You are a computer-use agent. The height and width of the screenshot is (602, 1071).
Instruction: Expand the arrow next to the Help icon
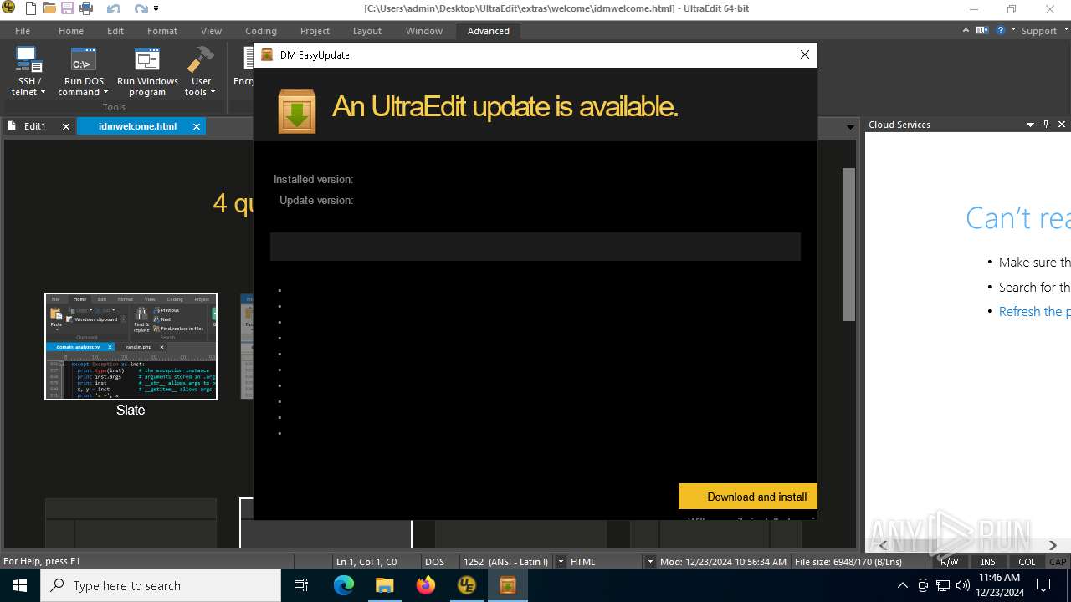[x=1013, y=30]
